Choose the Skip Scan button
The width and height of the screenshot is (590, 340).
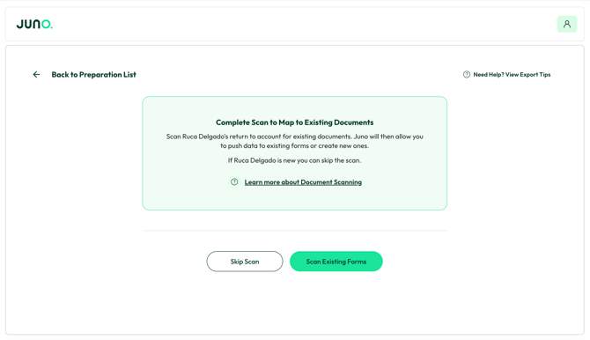(245, 262)
